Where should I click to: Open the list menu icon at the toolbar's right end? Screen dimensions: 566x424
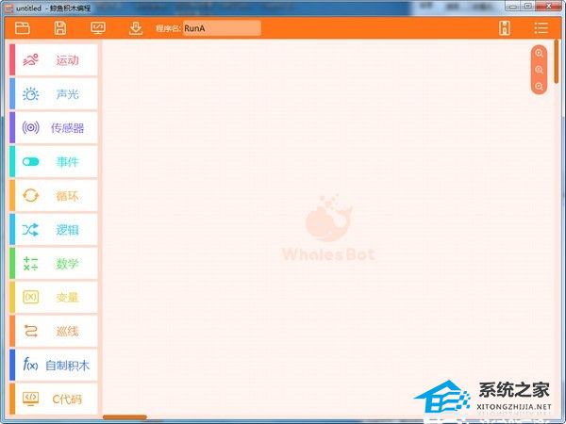[541, 27]
